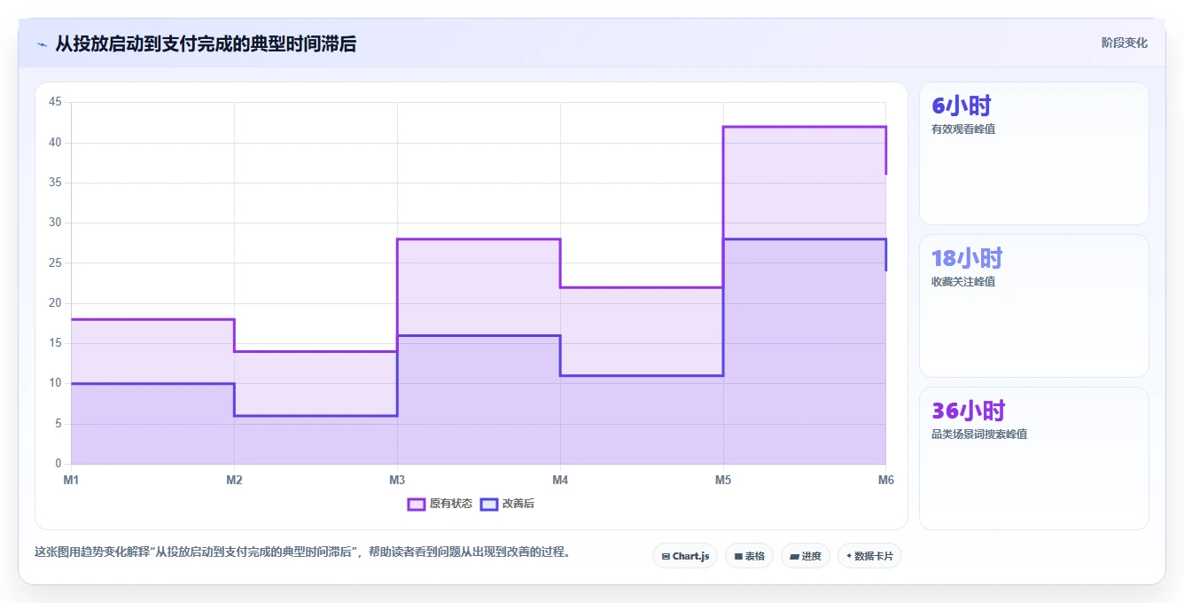1184x603 pixels.
Task: Open the 6小时 有效观看峰值 card
Action: click(x=1034, y=153)
